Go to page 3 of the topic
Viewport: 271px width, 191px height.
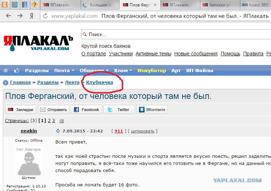pos(54,121)
